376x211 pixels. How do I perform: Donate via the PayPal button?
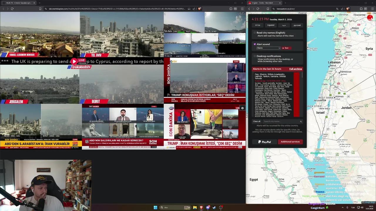click(264, 142)
